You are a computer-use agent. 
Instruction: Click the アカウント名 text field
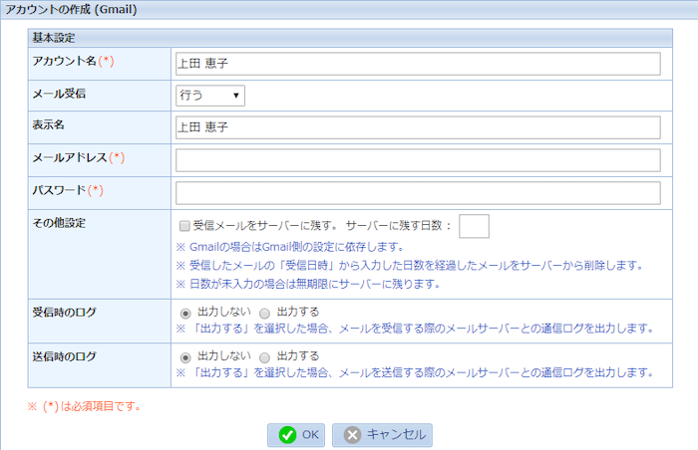[x=417, y=64]
